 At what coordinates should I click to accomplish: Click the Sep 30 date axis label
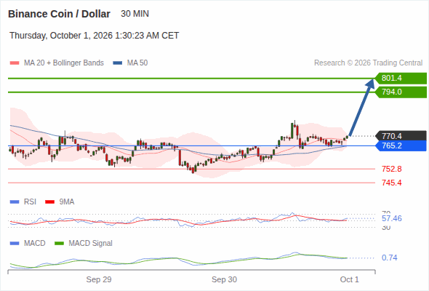coord(225,279)
